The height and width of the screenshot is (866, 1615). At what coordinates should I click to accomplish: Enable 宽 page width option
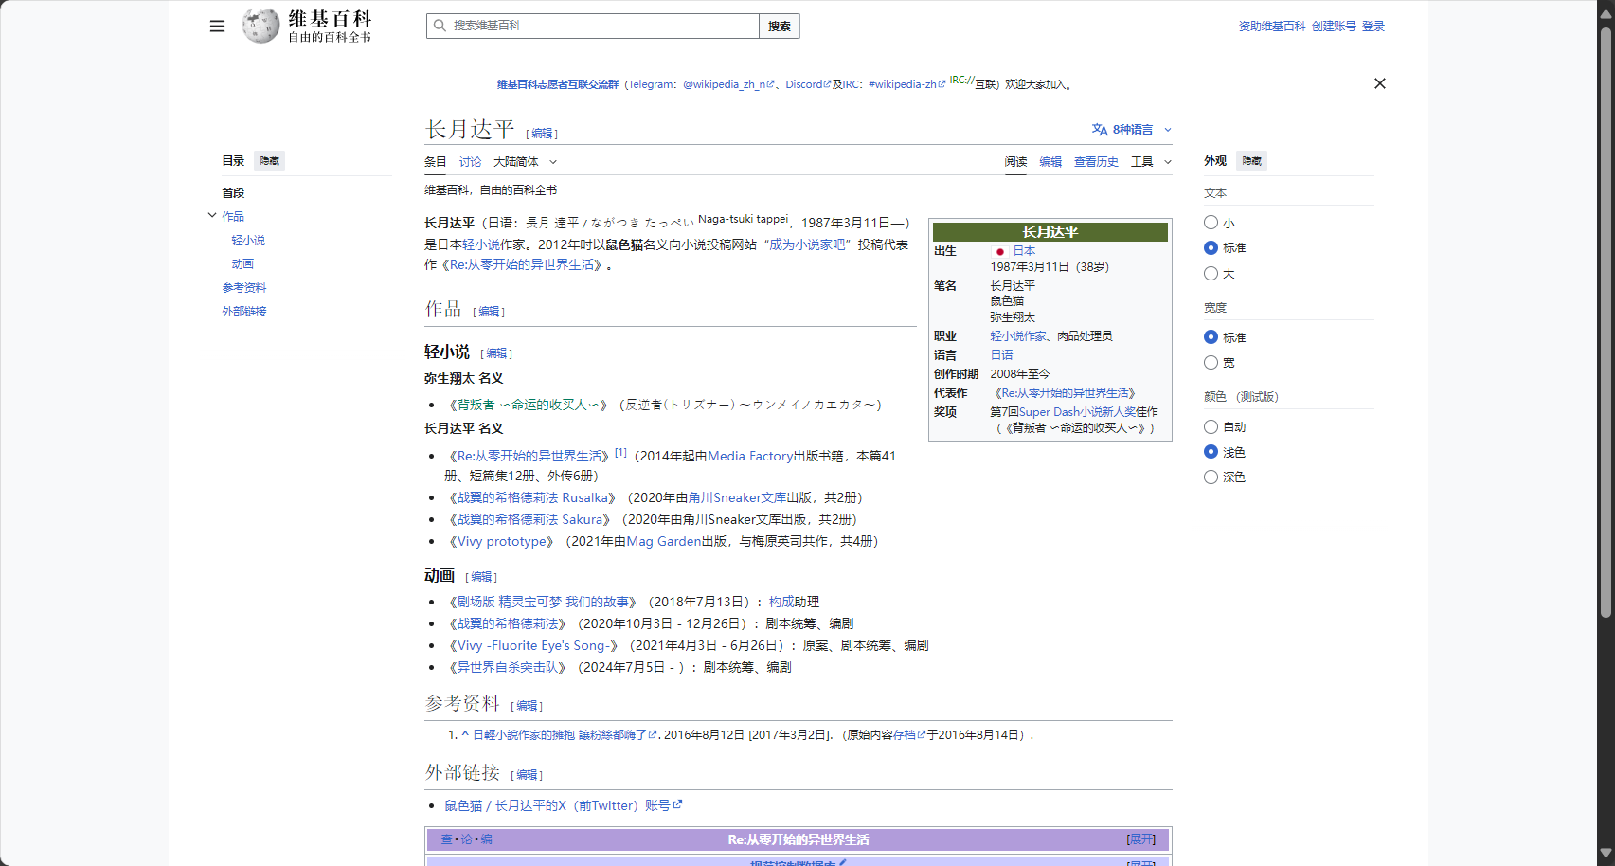click(x=1211, y=362)
